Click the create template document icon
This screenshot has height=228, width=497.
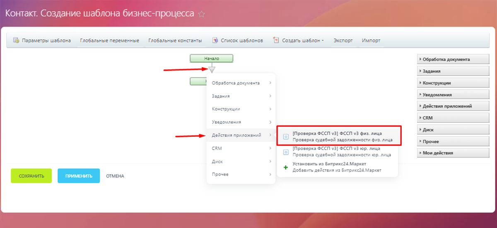[x=276, y=41]
